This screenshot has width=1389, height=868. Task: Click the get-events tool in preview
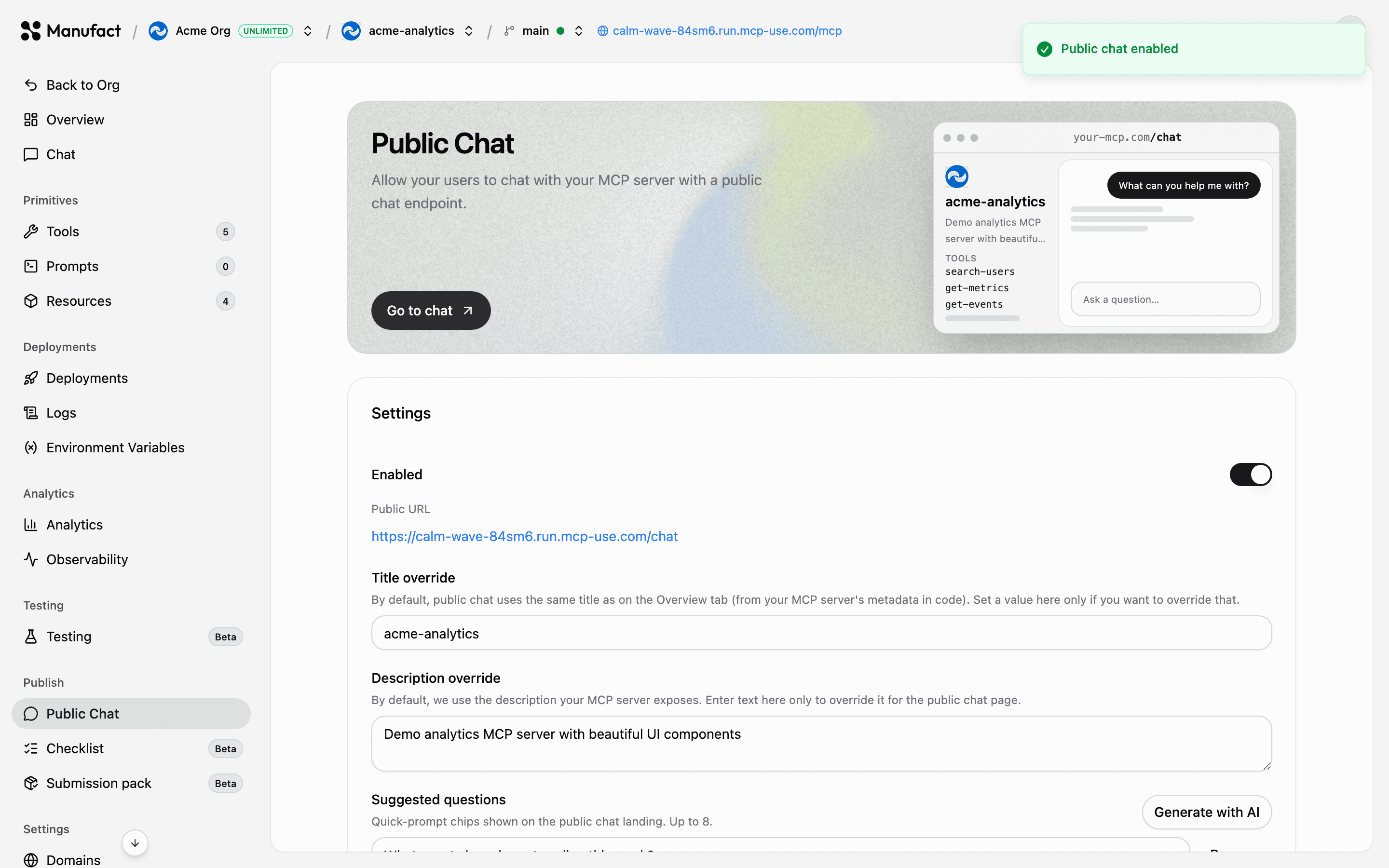point(974,304)
